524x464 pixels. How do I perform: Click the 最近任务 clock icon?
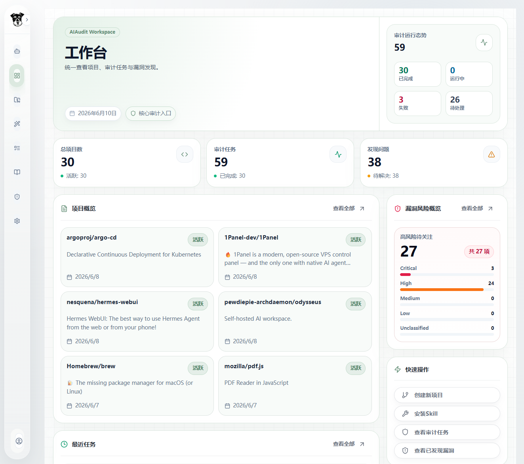coord(64,444)
